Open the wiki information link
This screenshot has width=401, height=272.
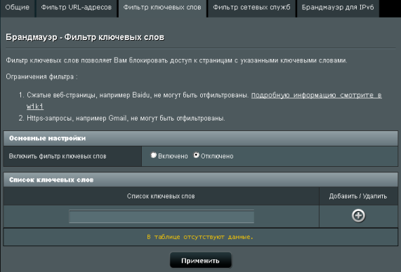coord(316,95)
